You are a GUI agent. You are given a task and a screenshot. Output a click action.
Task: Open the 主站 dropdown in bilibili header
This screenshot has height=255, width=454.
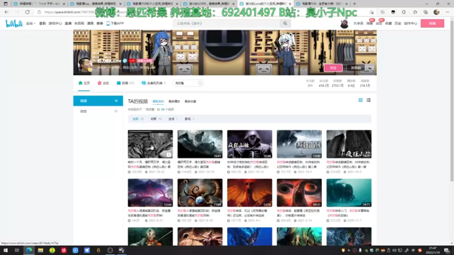tap(31, 23)
